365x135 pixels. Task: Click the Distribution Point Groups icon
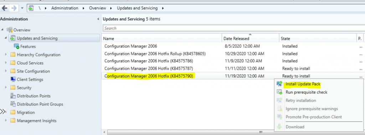tap(13, 104)
